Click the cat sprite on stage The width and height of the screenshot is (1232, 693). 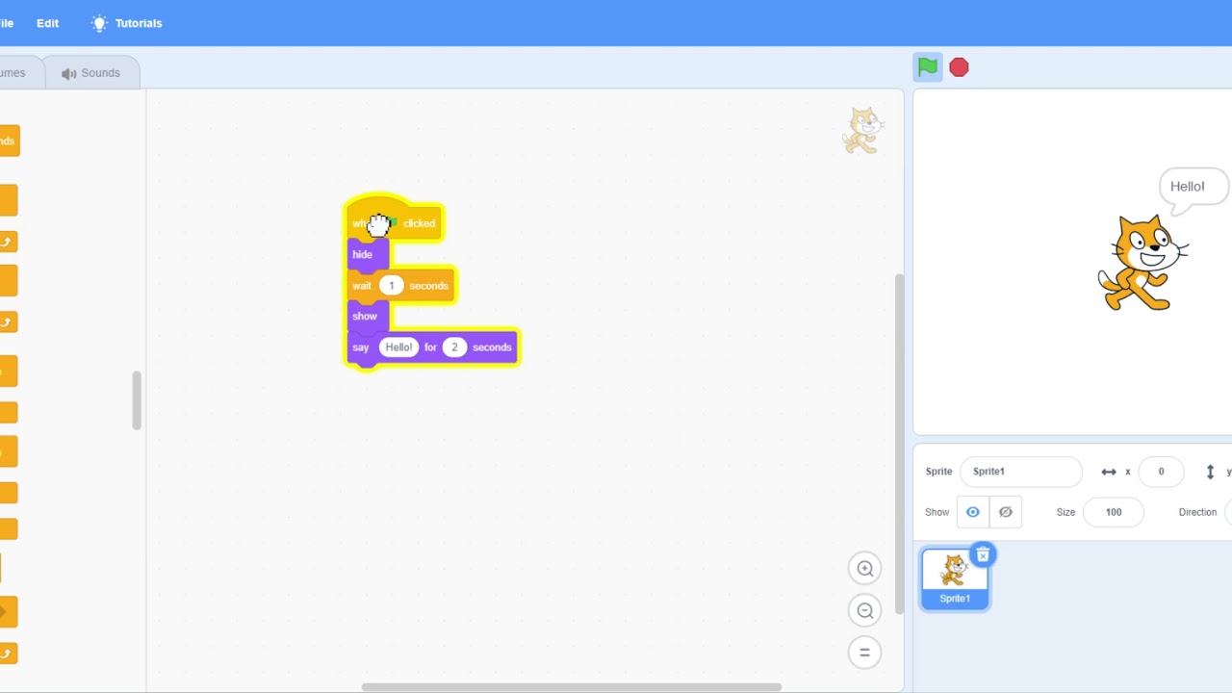1142,263
